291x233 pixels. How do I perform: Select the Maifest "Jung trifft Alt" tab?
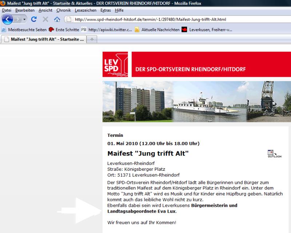click(44, 39)
